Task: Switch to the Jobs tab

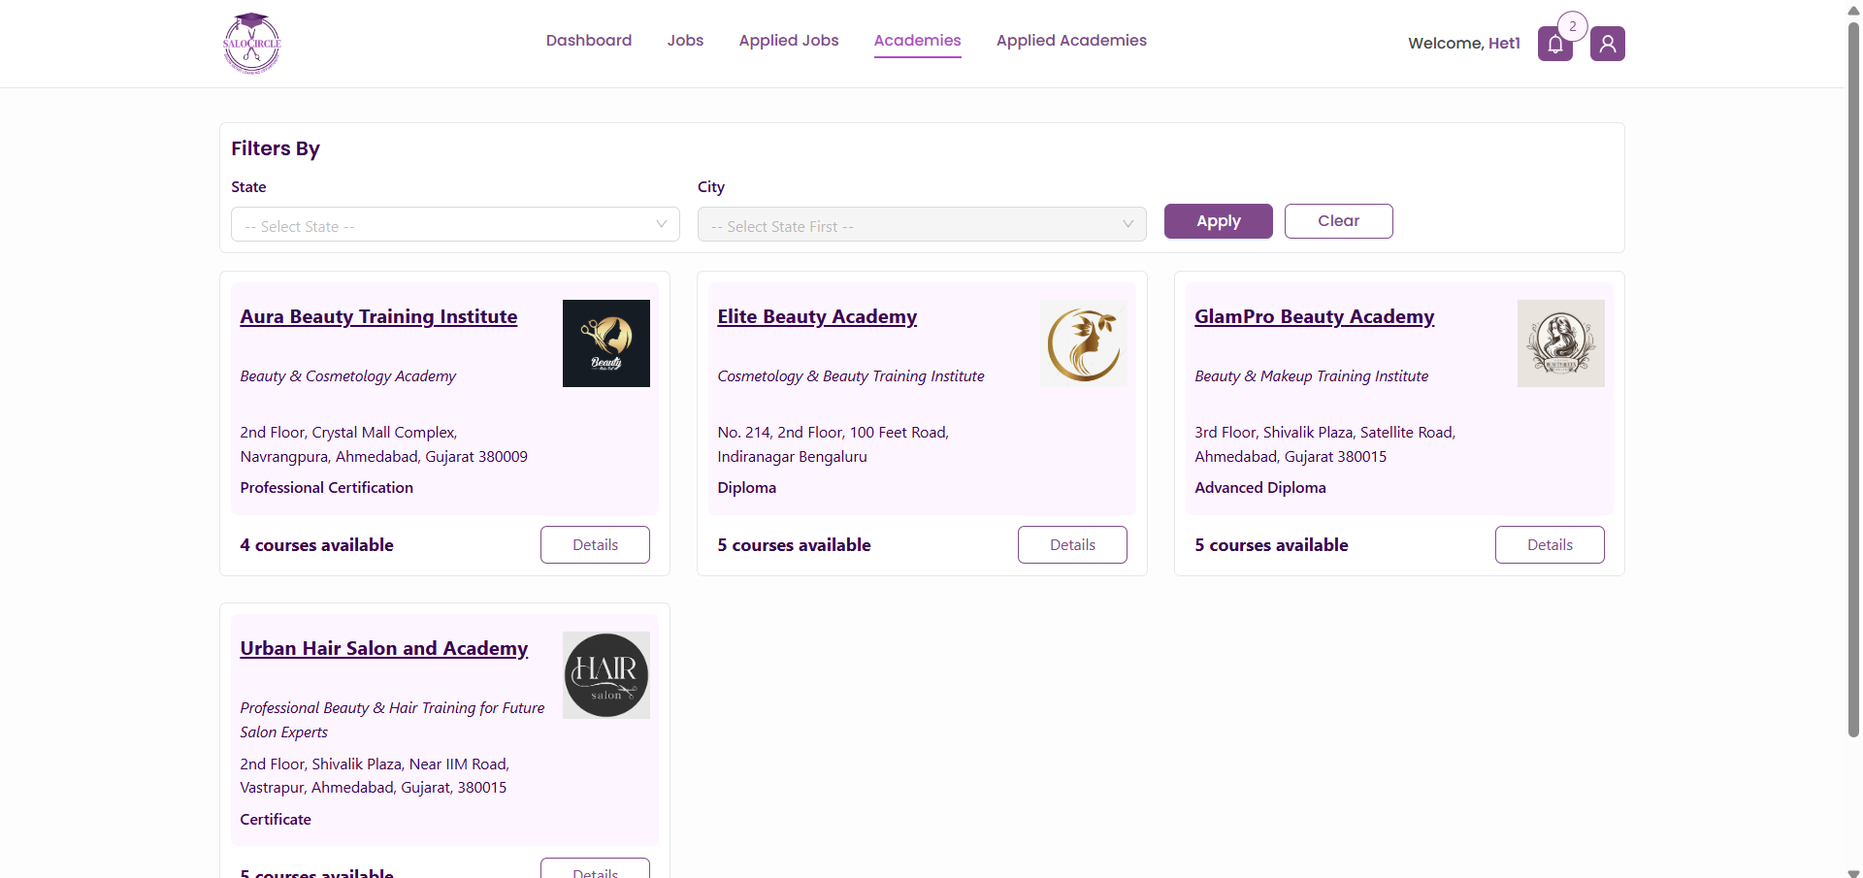Action: click(685, 41)
